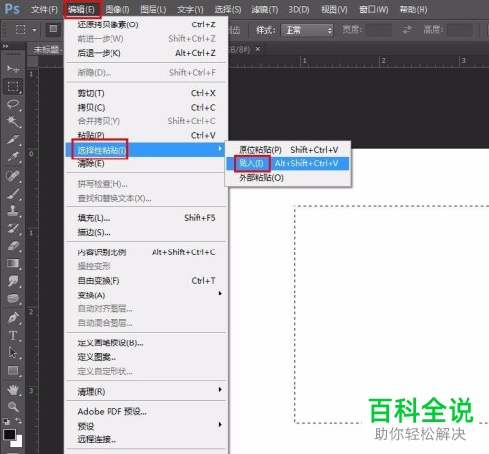The width and height of the screenshot is (489, 454).
Task: Select the Pen tool
Action: point(13,317)
